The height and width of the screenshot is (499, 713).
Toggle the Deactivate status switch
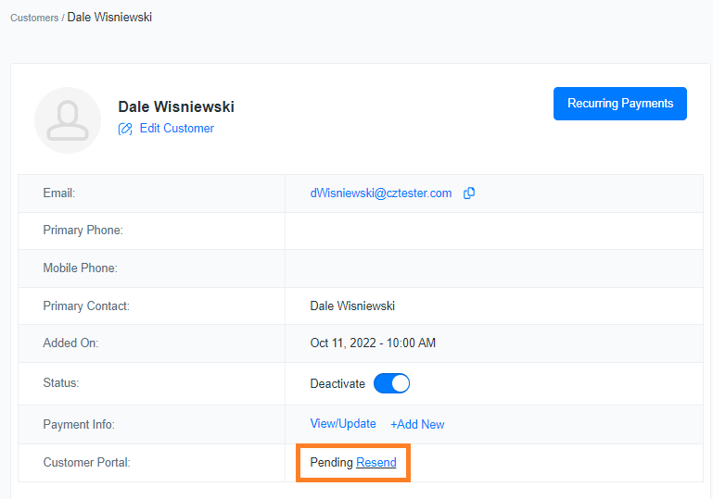(391, 383)
